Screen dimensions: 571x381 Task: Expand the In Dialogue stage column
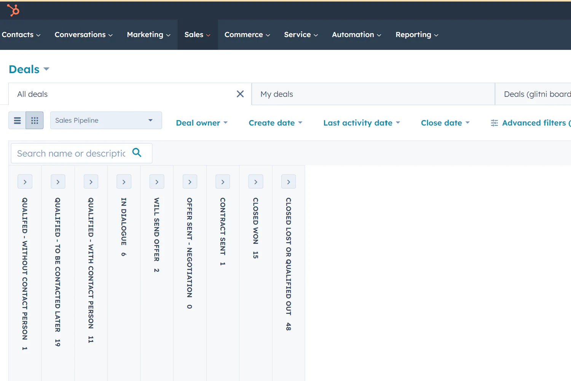pos(124,181)
